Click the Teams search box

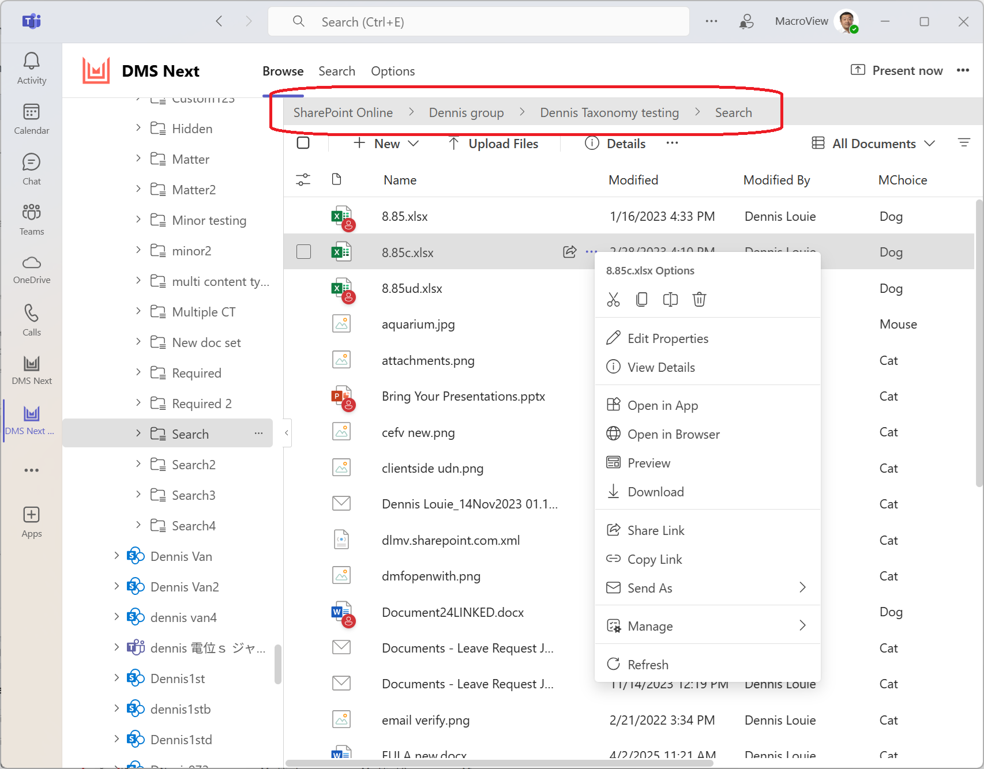(x=479, y=22)
